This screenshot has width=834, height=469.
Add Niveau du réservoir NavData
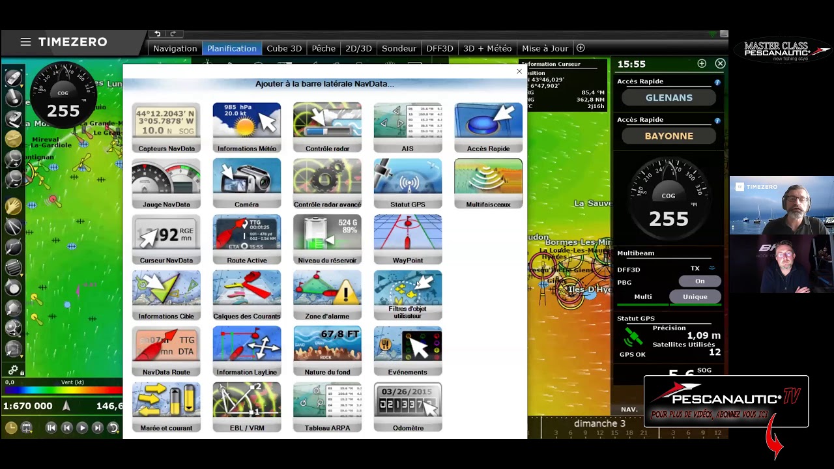327,240
